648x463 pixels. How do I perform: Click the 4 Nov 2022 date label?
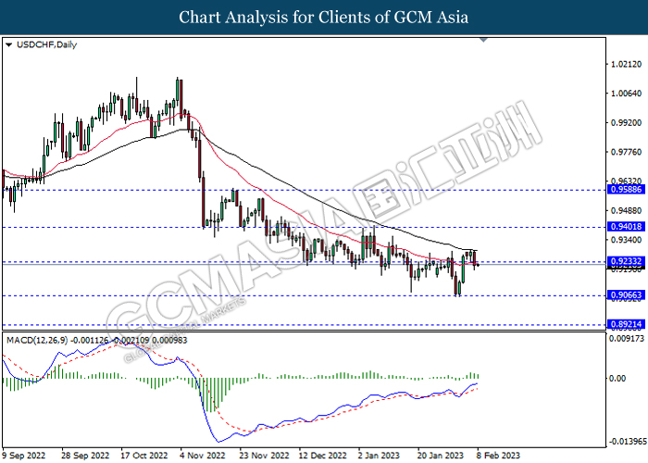[203, 456]
